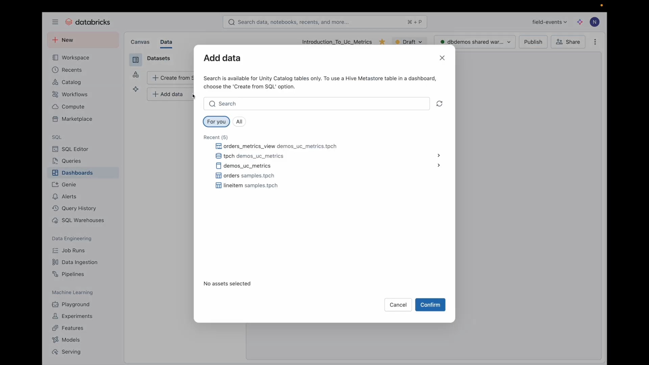Screen dimensions: 649x365
Task: Open SQL Editor in sidebar
Action: coord(83,149)
